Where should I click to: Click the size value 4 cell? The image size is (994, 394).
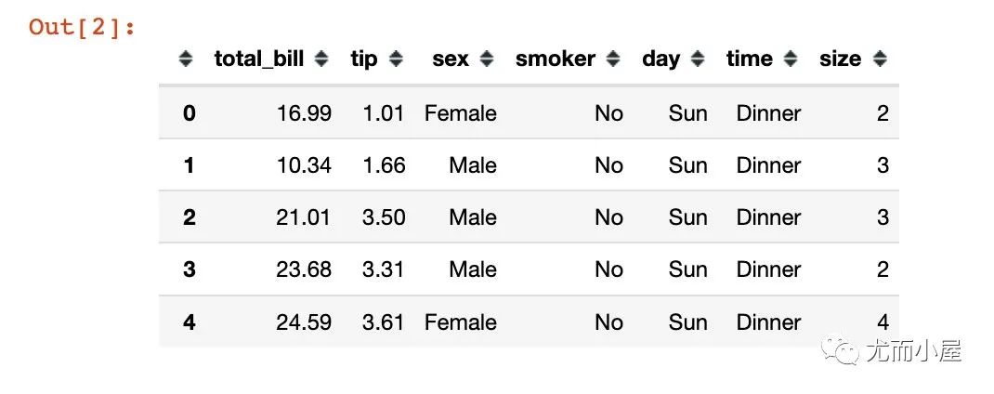883,322
